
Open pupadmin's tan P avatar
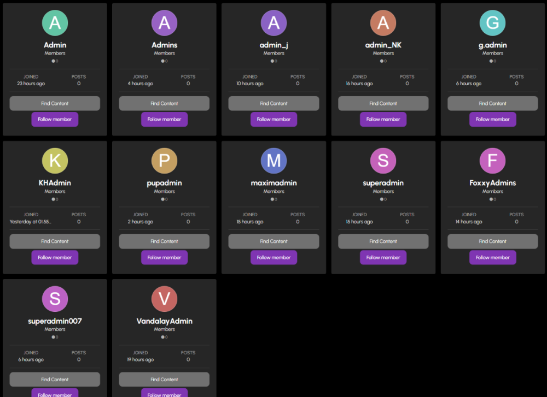coord(164,161)
